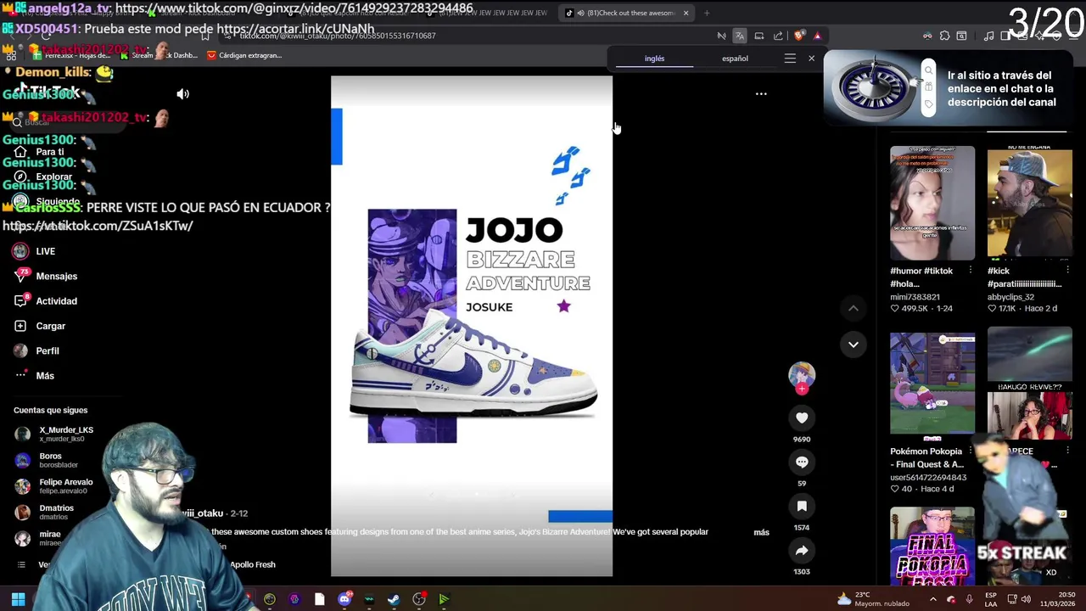The height and width of the screenshot is (611, 1086).
Task: Select inglés translation tab
Action: pos(654,59)
